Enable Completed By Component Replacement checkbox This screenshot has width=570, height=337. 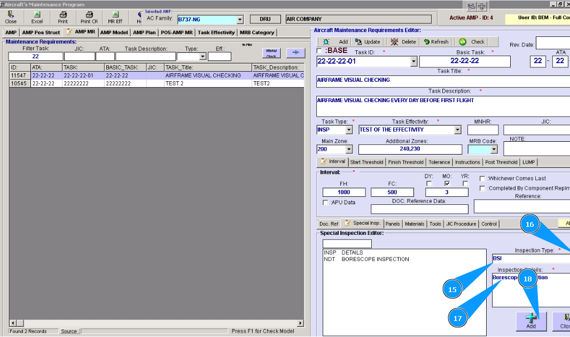pyautogui.click(x=482, y=188)
